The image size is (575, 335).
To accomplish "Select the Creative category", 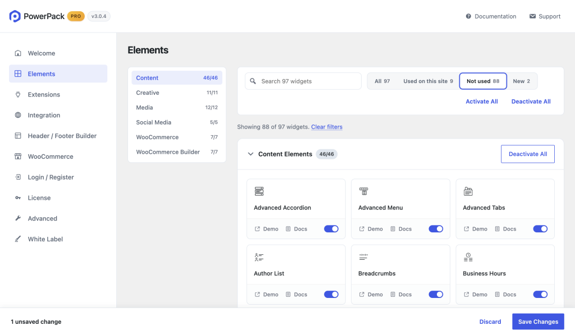I will pyautogui.click(x=177, y=93).
